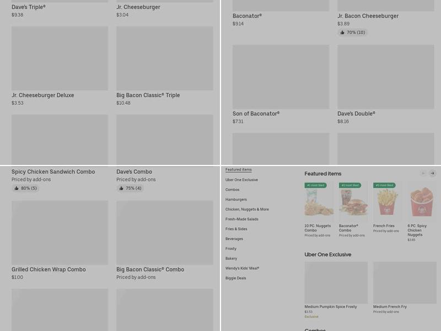Click the Dave's Combo title
This screenshot has width=441, height=331.
click(x=134, y=172)
